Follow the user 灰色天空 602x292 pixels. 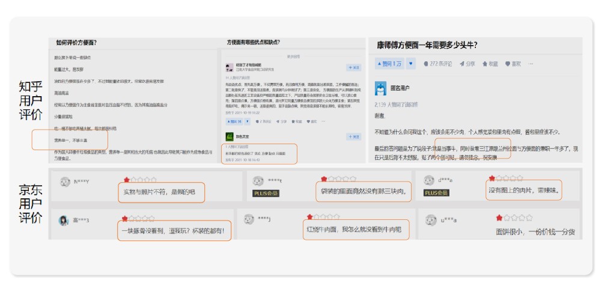click(354, 136)
